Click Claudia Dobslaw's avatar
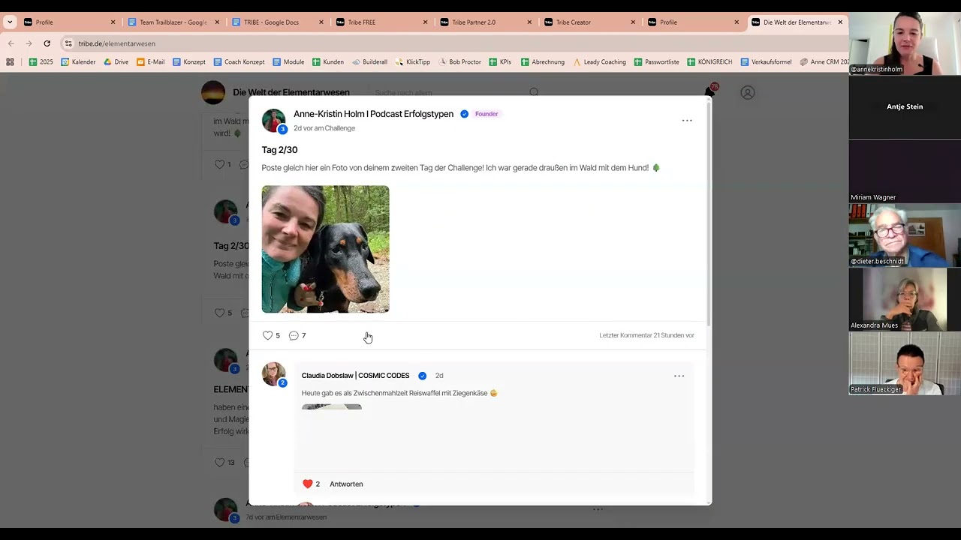 tap(273, 373)
